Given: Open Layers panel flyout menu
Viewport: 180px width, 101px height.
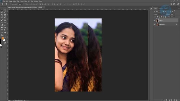Looking at the screenshot, I should 179,8.
